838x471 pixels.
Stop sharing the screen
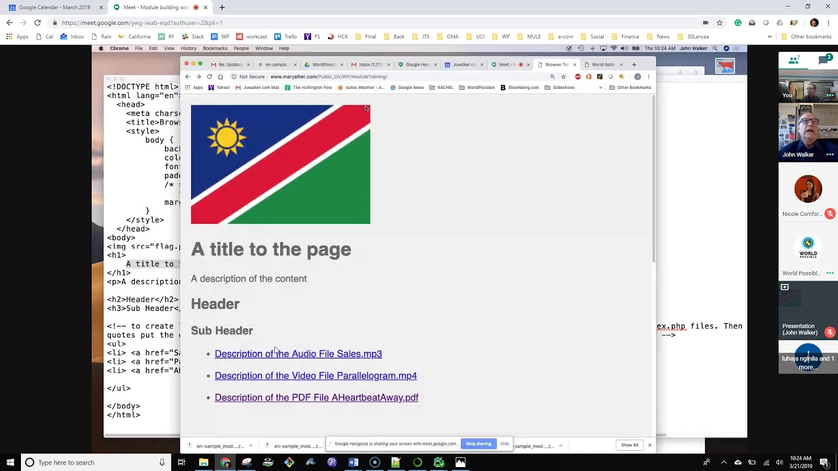479,444
